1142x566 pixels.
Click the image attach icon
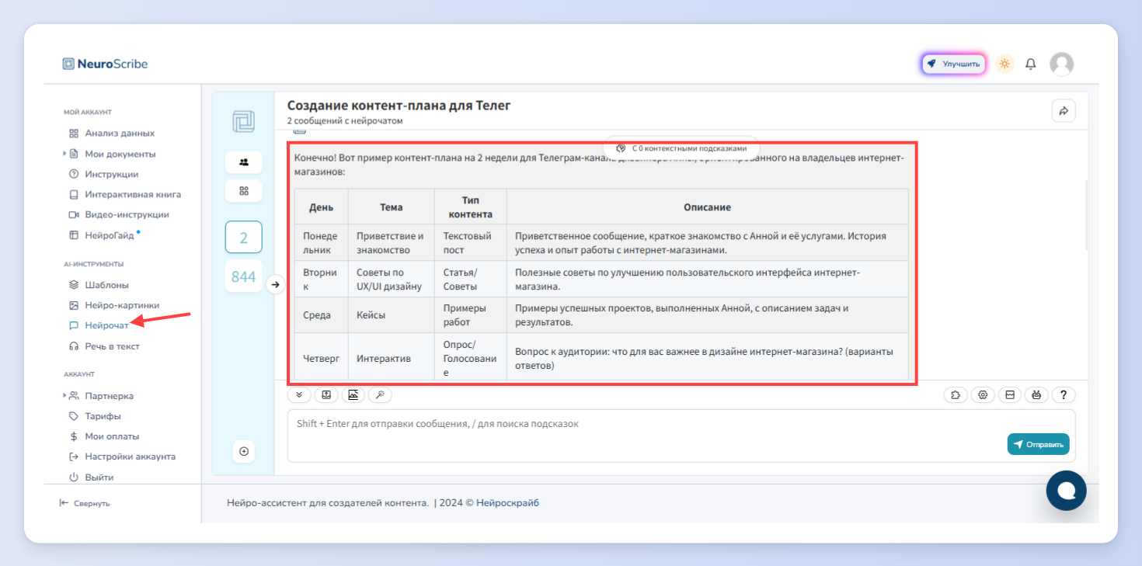click(x=353, y=394)
